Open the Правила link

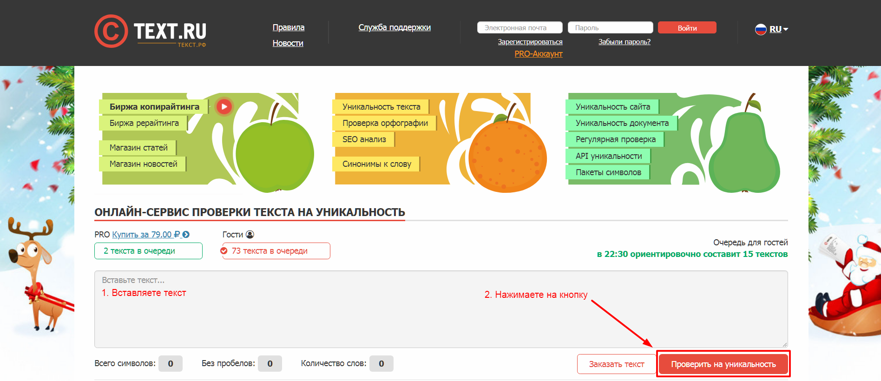(289, 27)
